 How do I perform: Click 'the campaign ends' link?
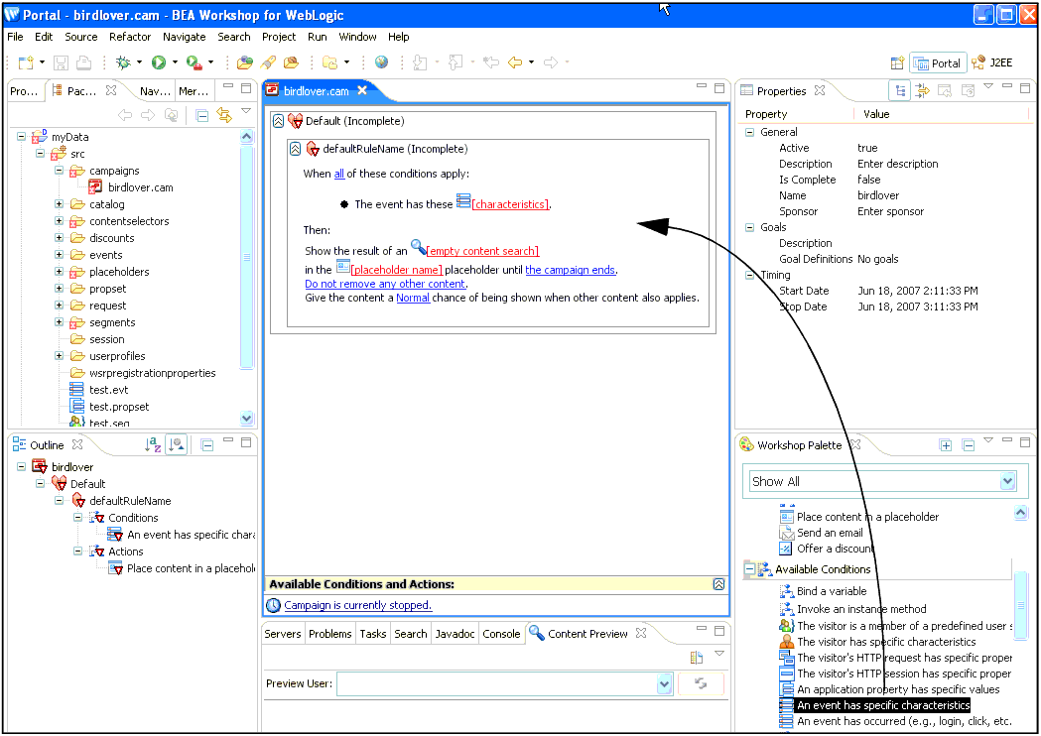coord(571,270)
